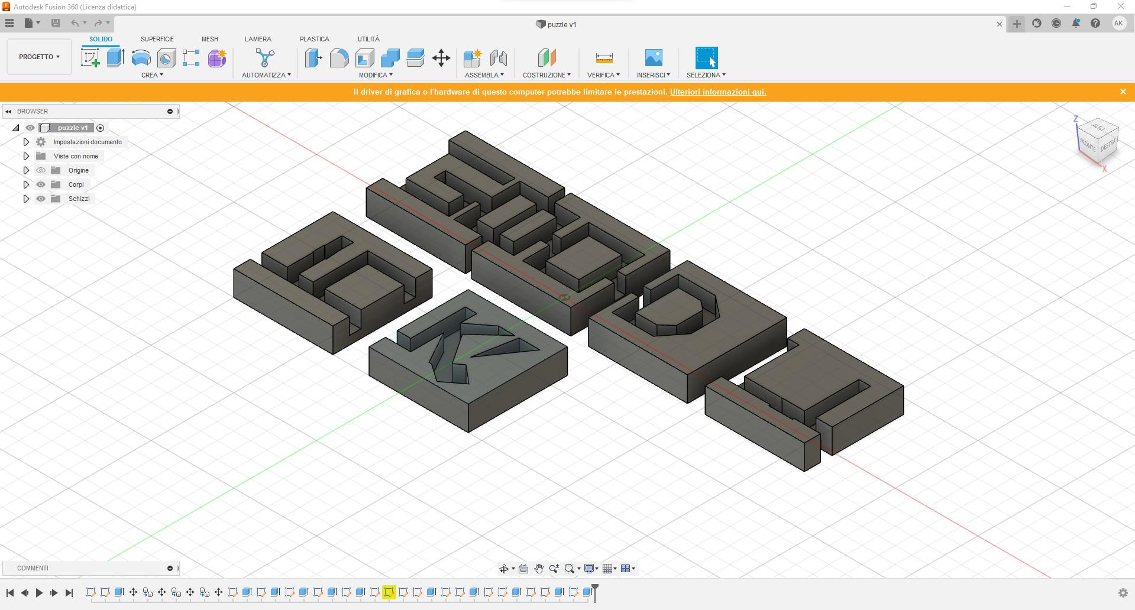Open the Measure tool
The image size is (1135, 610).
(604, 58)
